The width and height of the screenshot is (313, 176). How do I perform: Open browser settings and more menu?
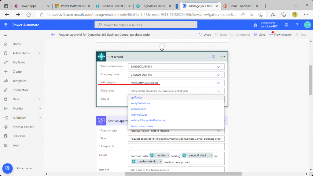306,15
